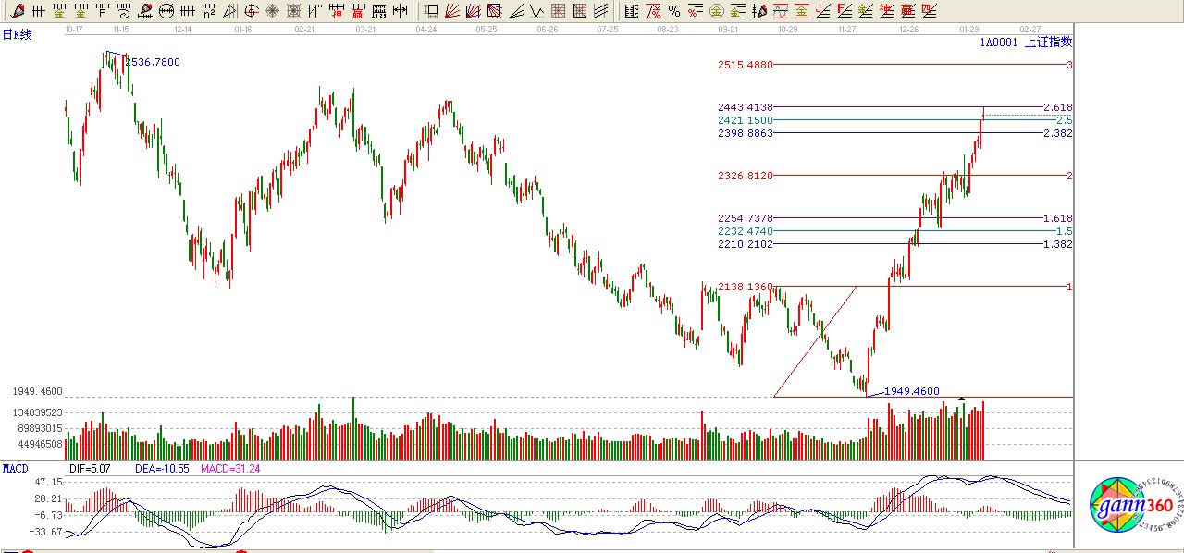Select the horizontal width arrows tool

[400, 11]
